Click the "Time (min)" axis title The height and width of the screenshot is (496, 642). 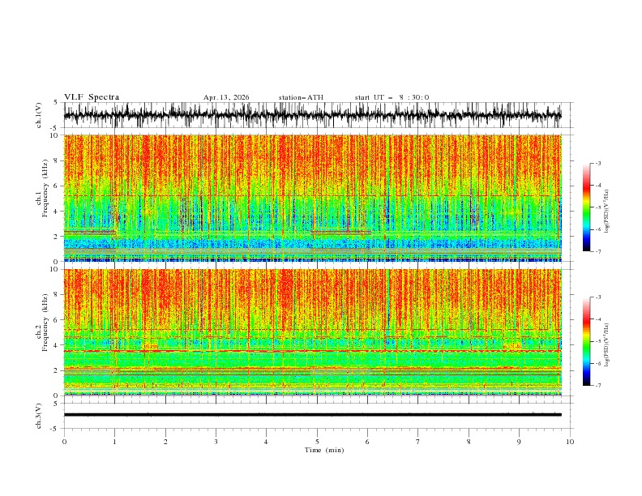(x=324, y=450)
